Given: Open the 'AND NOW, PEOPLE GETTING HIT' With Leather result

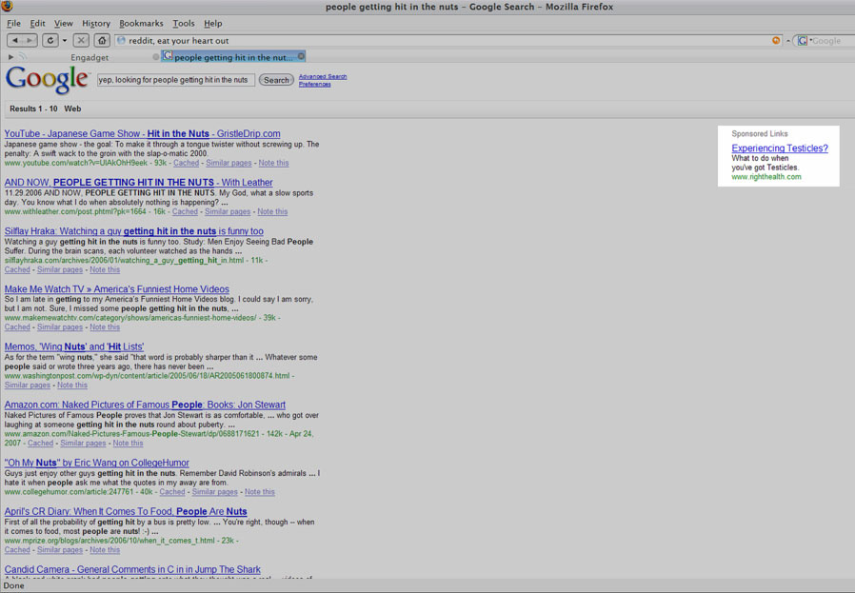Looking at the screenshot, I should 138,182.
